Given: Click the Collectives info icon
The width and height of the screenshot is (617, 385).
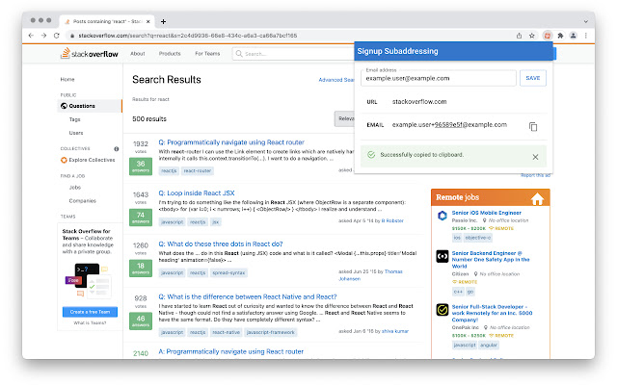Looking at the screenshot, I should [117, 149].
